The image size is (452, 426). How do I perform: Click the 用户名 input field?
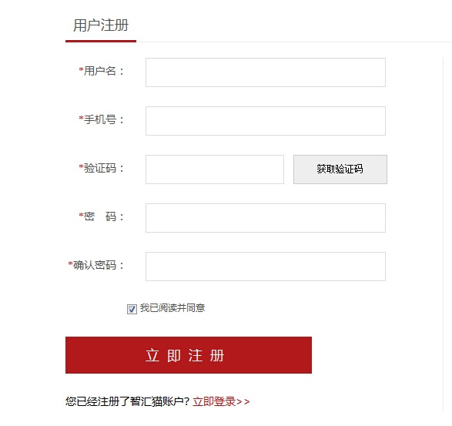pyautogui.click(x=266, y=72)
